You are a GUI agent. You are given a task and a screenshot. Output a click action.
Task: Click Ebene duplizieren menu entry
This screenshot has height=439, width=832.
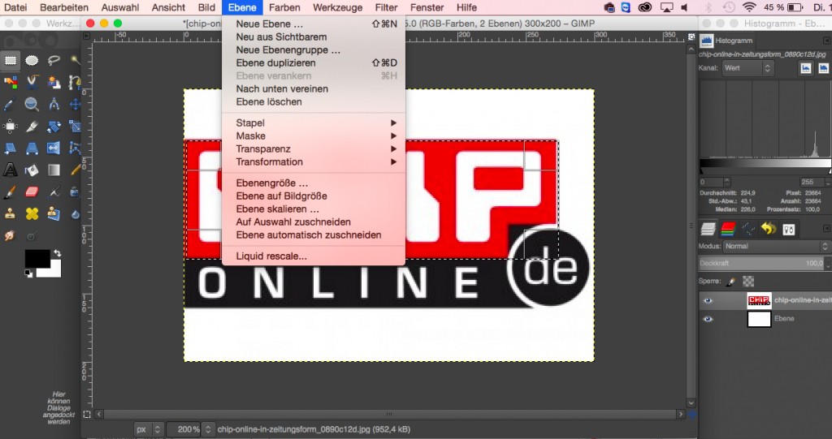pos(276,62)
